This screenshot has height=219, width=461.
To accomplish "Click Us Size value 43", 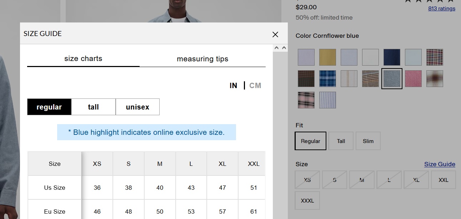I will point(191,188).
